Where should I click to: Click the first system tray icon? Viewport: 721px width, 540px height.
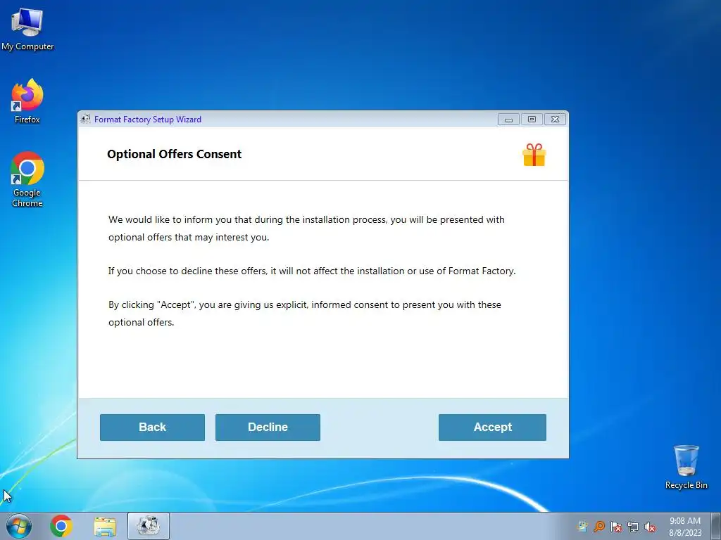(x=582, y=527)
